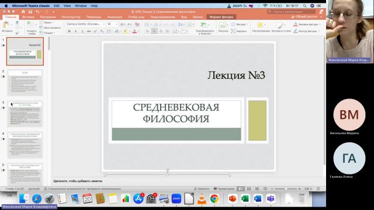Click Восстановить (Reset) button
Screen dimensions: 374x210
click(x=50, y=27)
